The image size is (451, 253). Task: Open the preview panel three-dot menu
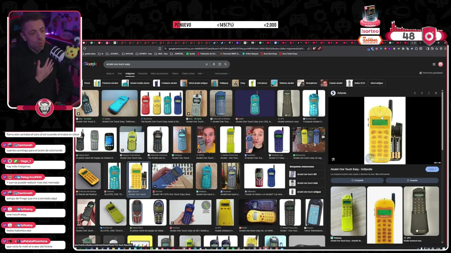point(429,93)
